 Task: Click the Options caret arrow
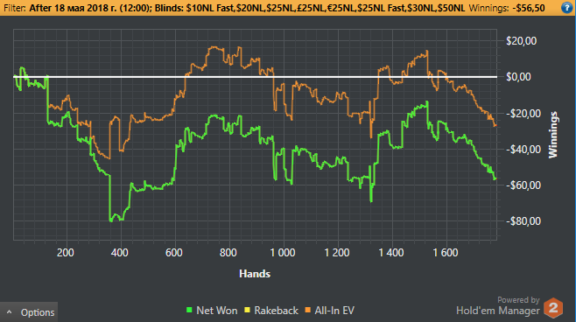click(x=10, y=312)
